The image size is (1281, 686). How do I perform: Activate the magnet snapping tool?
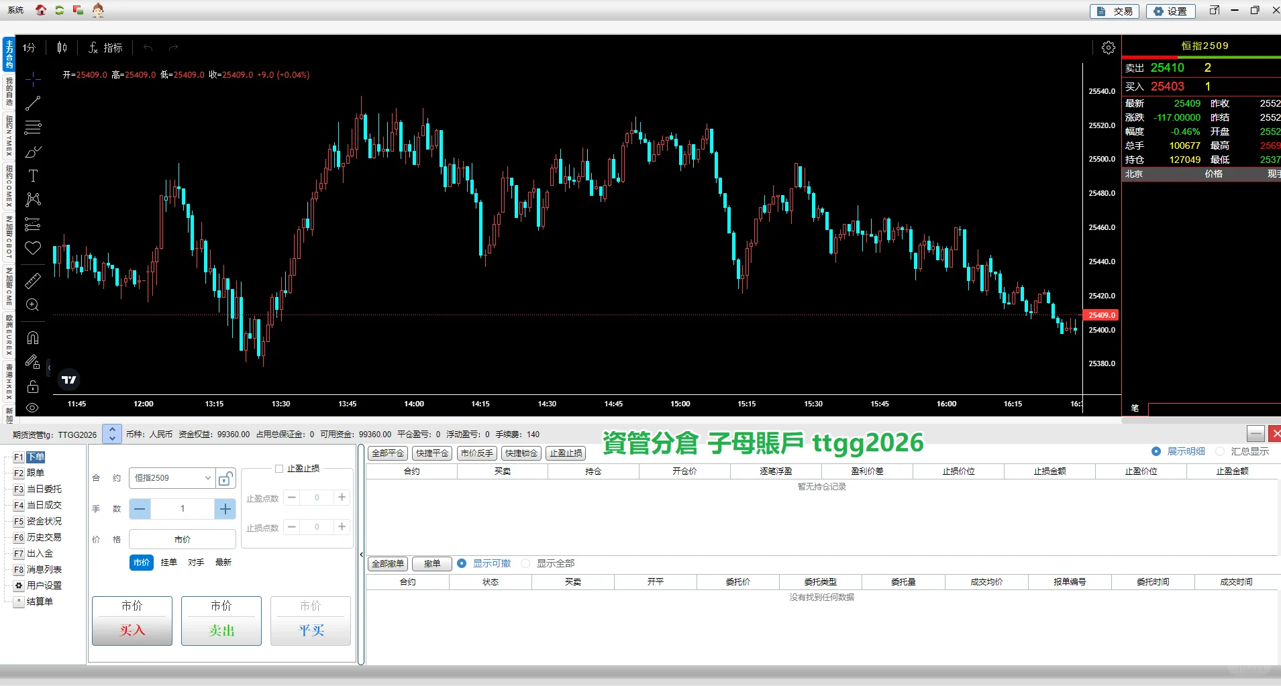pos(32,337)
